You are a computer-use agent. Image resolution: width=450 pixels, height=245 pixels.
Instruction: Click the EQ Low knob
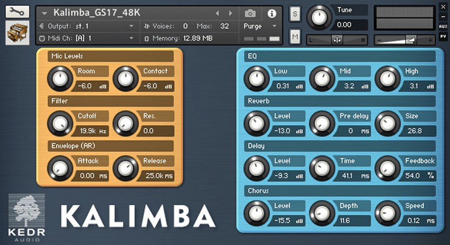tap(257, 79)
